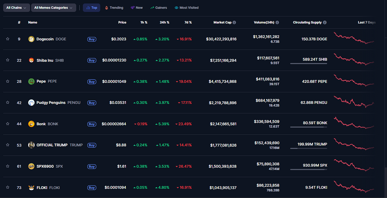Image resolution: width=387 pixels, height=198 pixels.
Task: Click FLOKI market cap $1,043,905,137
Action: click(223, 188)
